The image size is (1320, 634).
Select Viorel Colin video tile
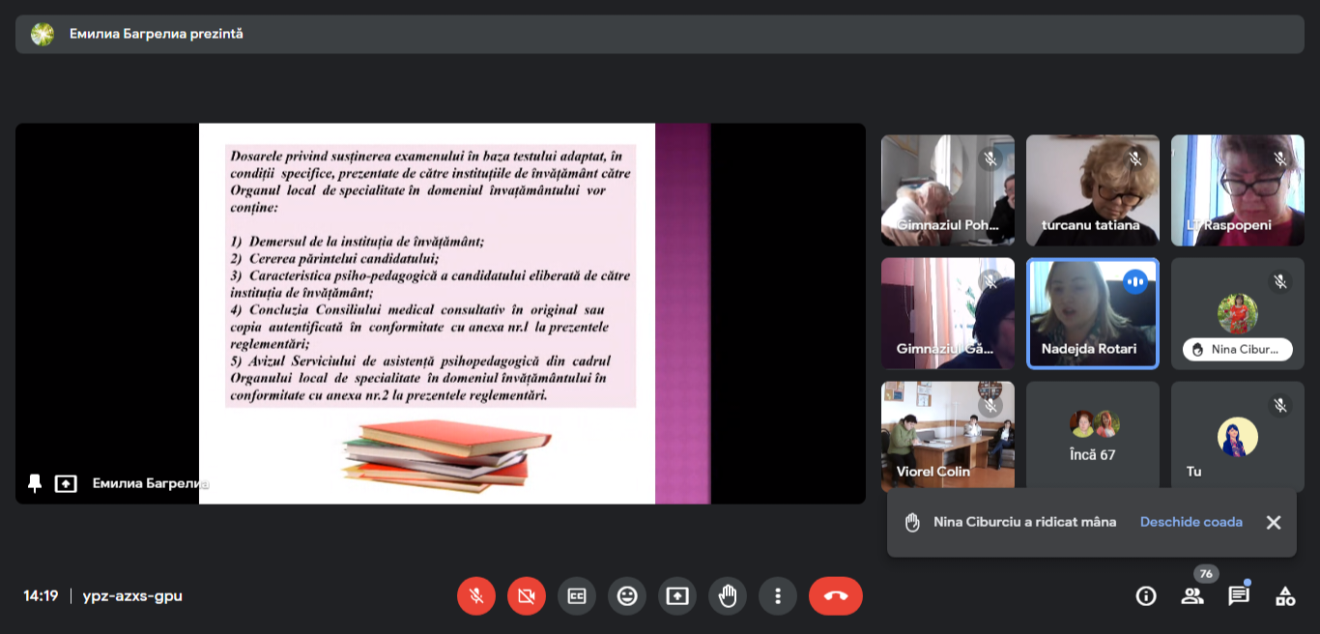[947, 437]
